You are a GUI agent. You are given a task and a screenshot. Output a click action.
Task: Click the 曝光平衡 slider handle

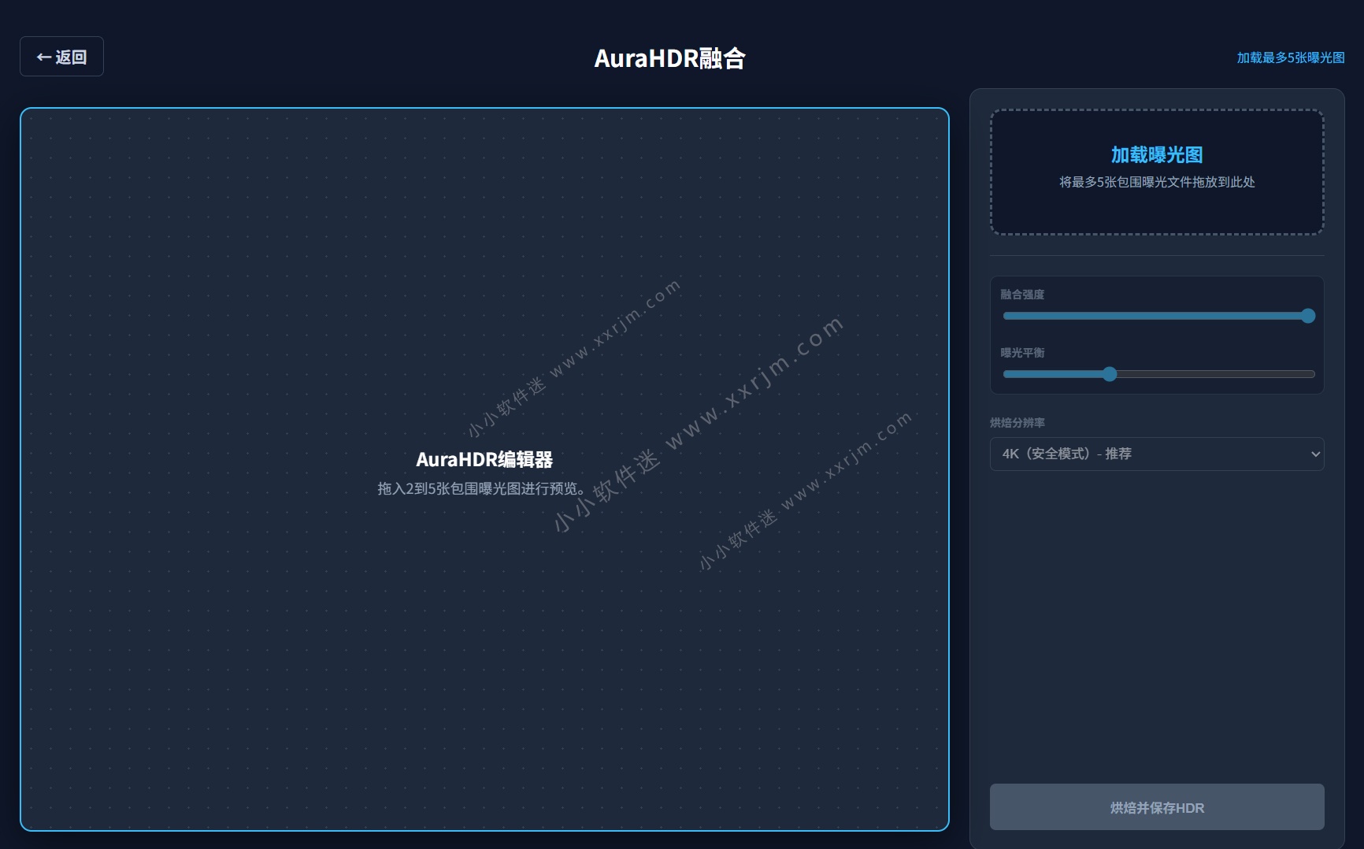[x=1110, y=374]
